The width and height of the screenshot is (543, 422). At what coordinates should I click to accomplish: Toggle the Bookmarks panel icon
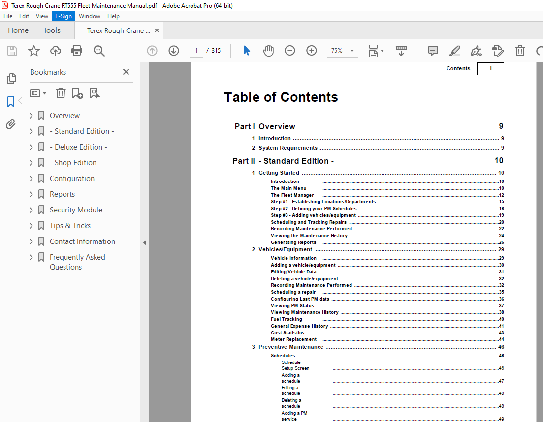(11, 102)
